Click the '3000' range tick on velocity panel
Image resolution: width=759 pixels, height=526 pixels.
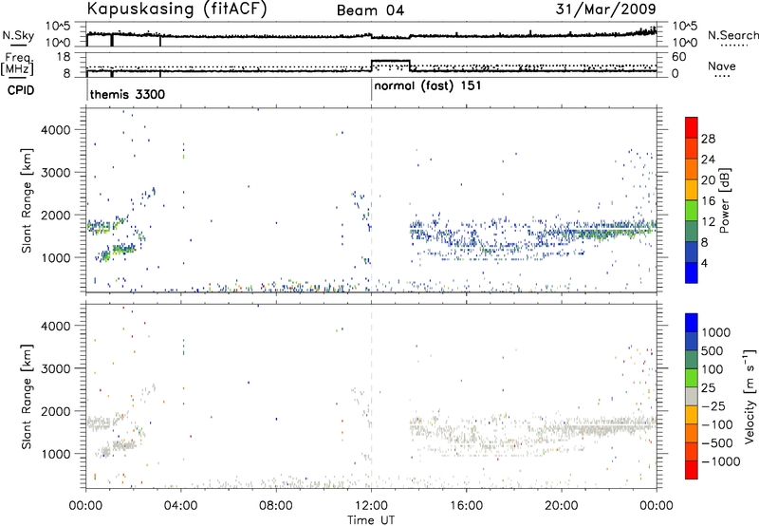point(56,368)
